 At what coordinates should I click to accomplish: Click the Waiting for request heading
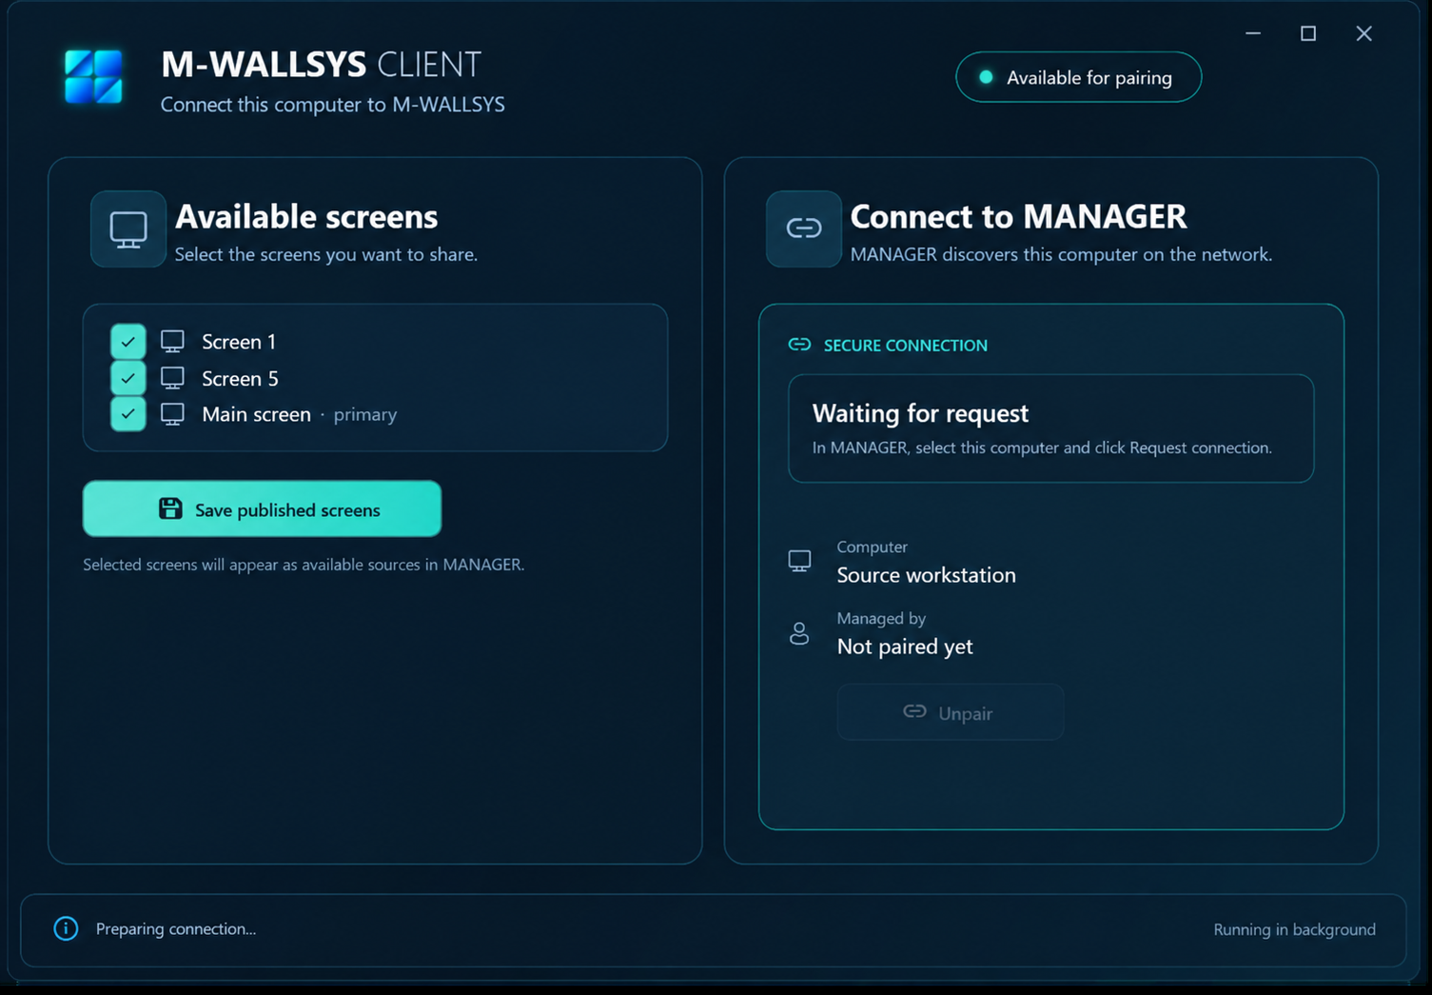920,413
